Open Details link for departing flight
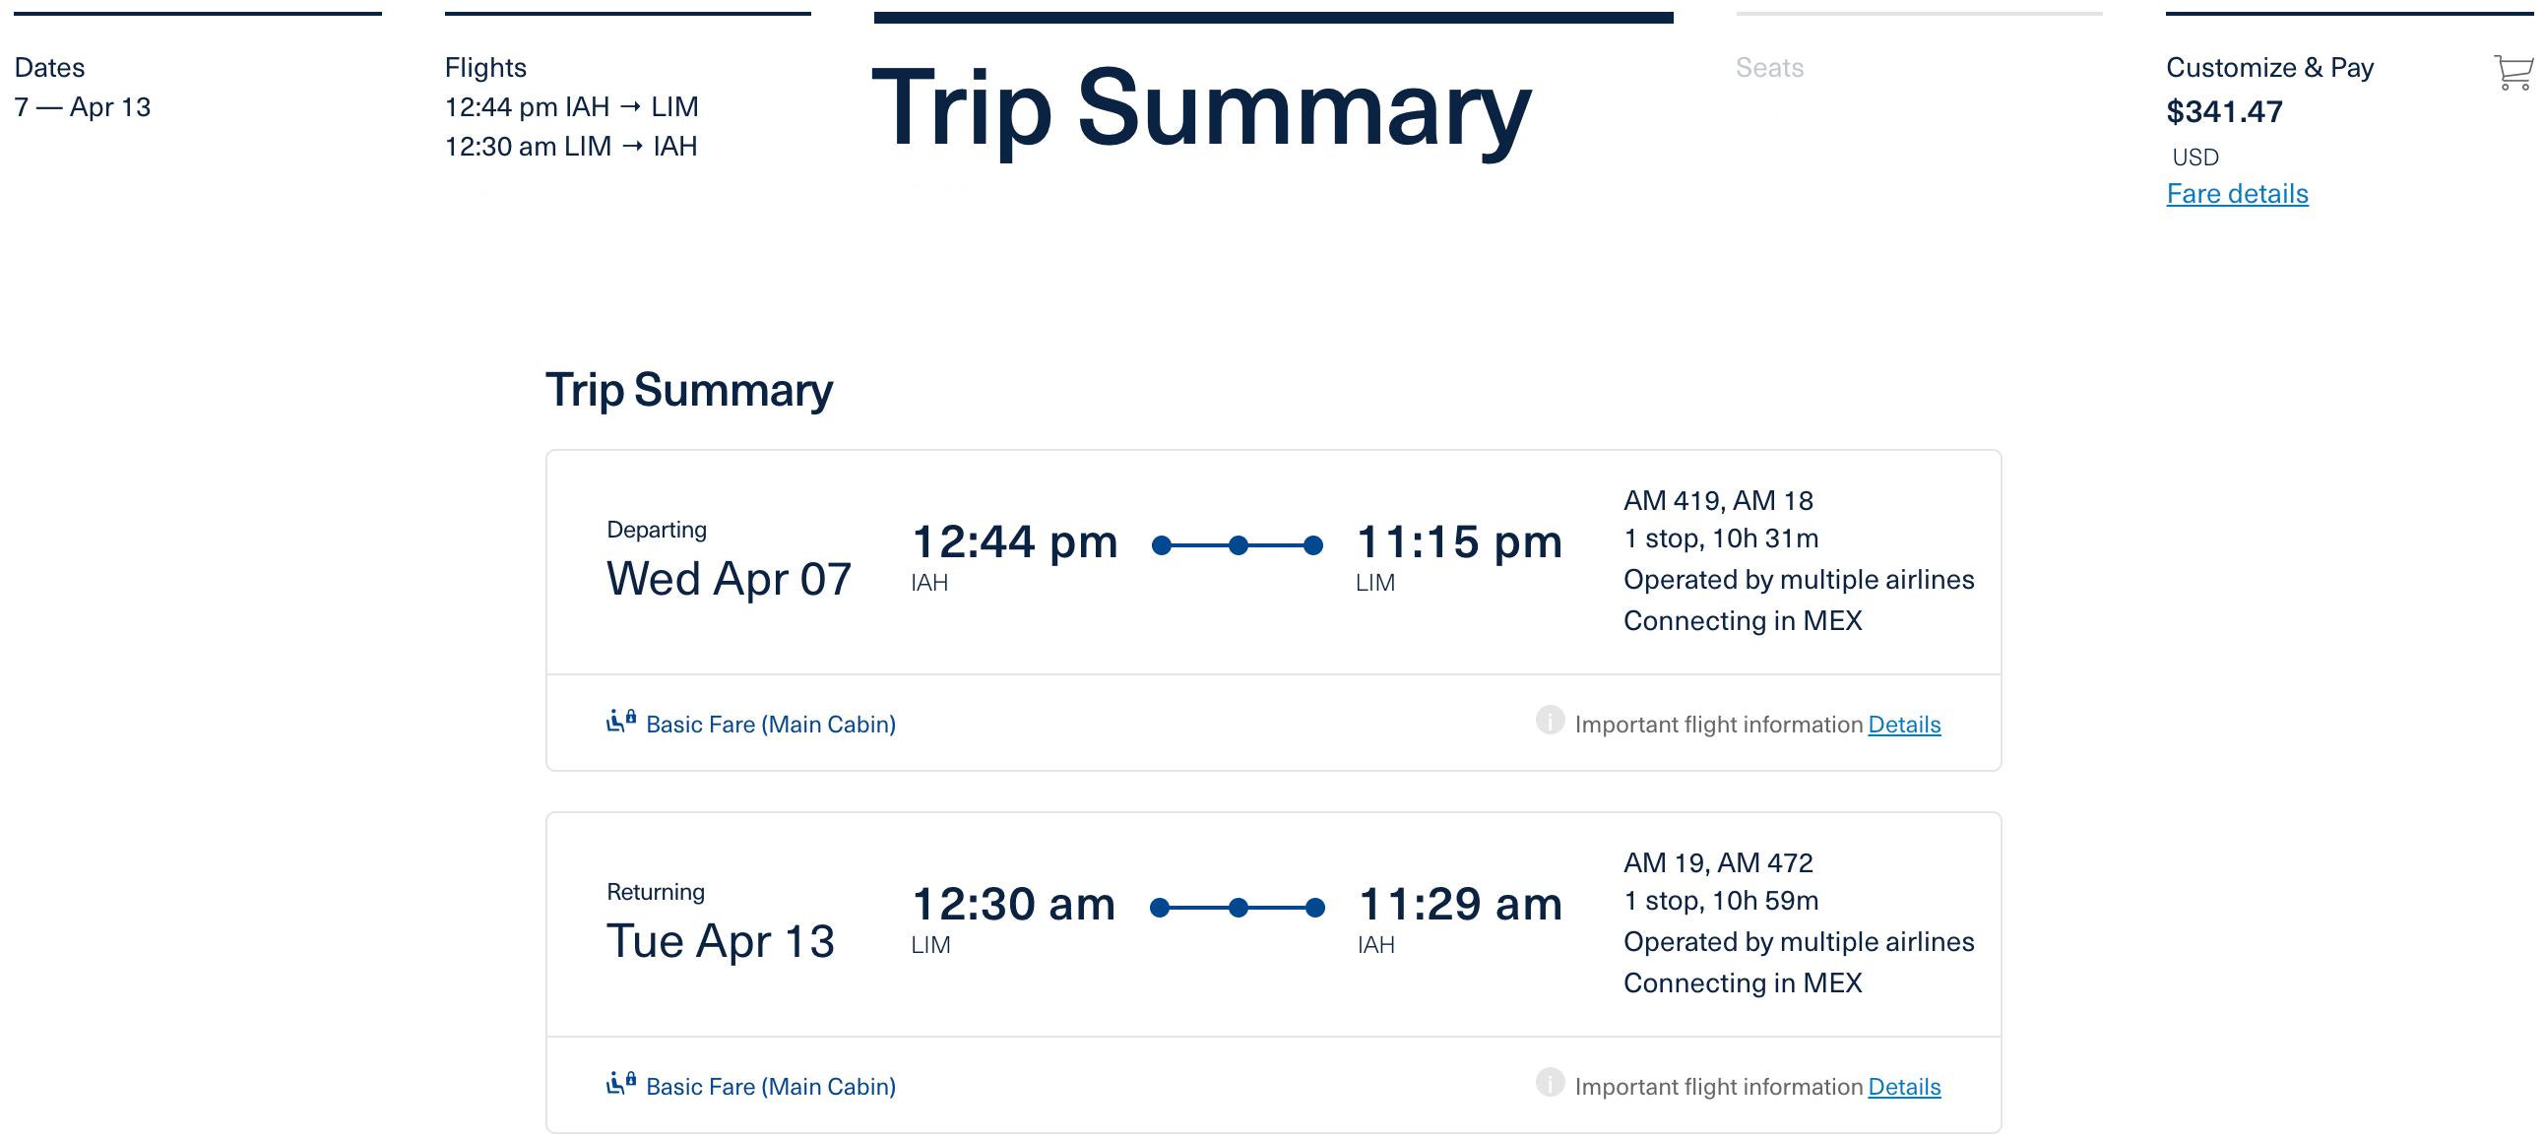 click(x=1903, y=725)
